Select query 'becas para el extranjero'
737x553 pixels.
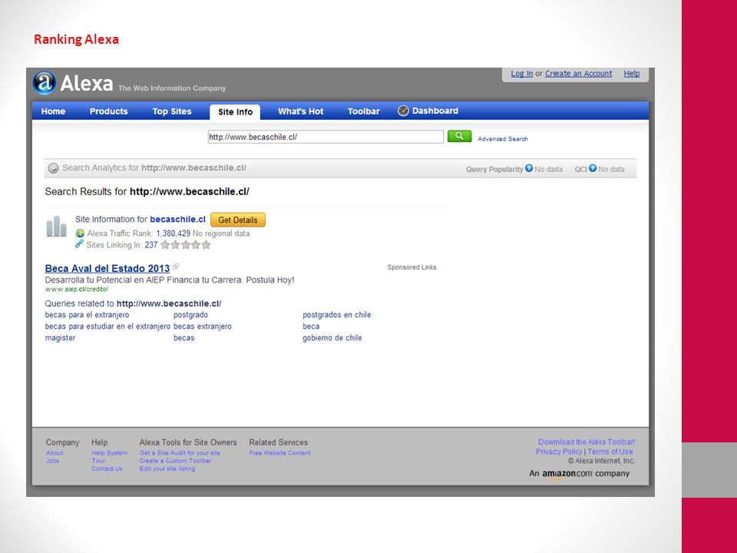coord(87,315)
